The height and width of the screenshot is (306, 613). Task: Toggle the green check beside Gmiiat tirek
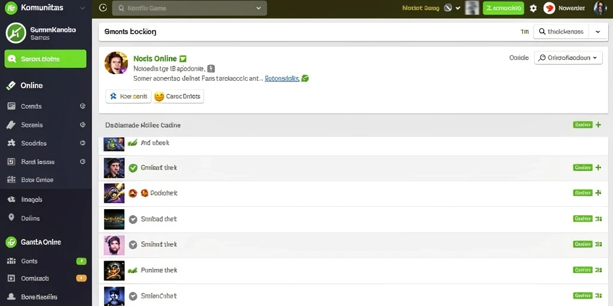pyautogui.click(x=133, y=168)
